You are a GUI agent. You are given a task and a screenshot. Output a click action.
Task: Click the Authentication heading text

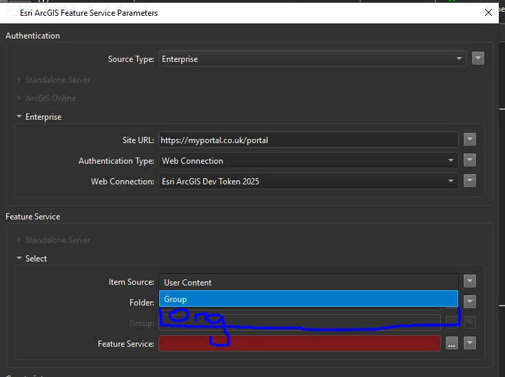[x=32, y=36]
